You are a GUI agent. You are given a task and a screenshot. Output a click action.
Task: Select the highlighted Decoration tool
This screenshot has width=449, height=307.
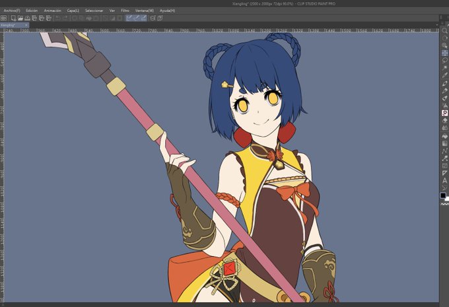pyautogui.click(x=444, y=113)
